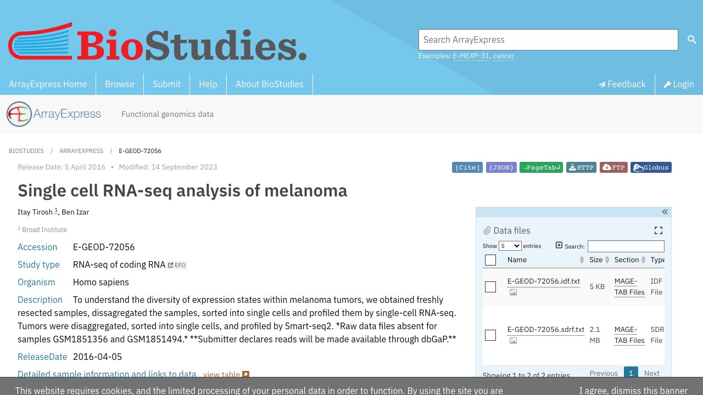Open the Browse menu item

120,84
